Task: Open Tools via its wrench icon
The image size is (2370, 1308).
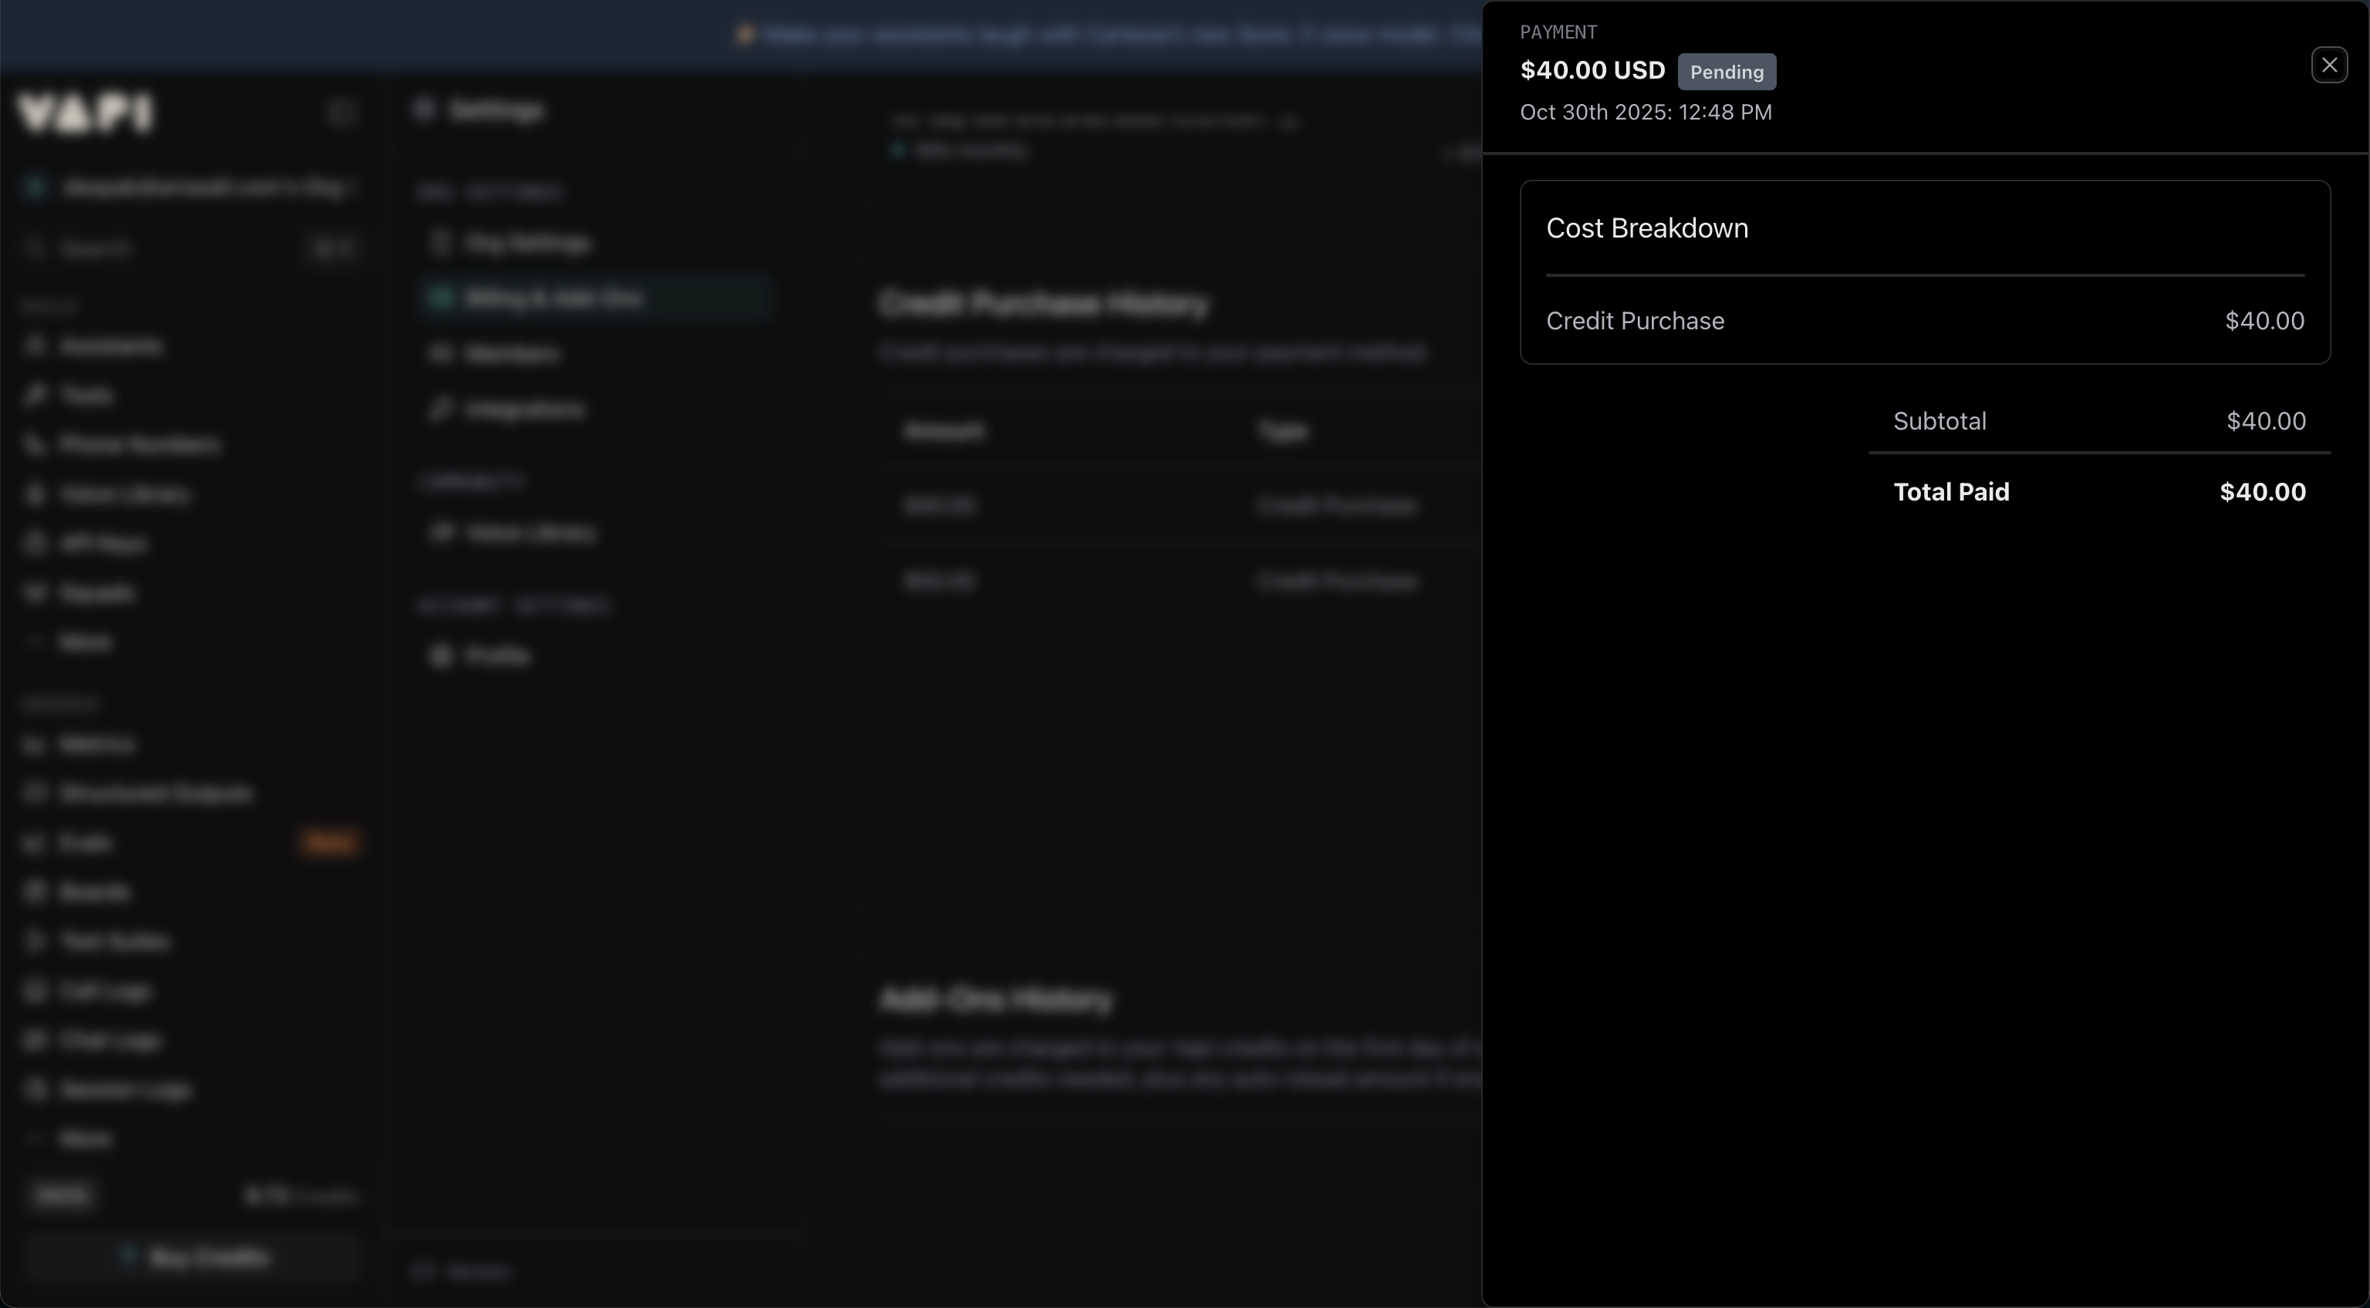Action: pos(35,396)
